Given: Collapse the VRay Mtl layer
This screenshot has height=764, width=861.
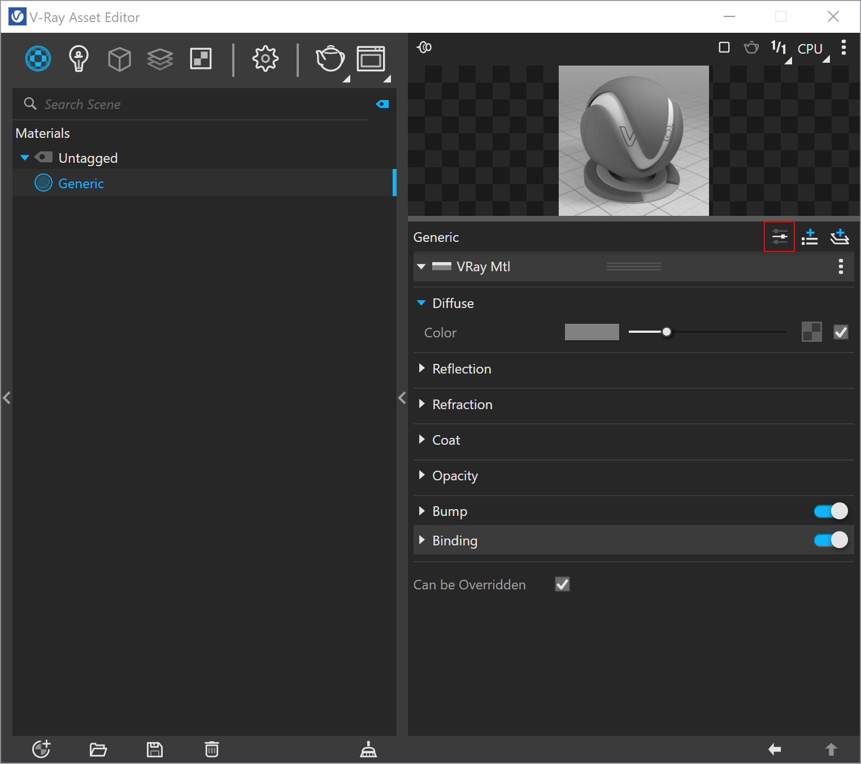Looking at the screenshot, I should (x=421, y=267).
